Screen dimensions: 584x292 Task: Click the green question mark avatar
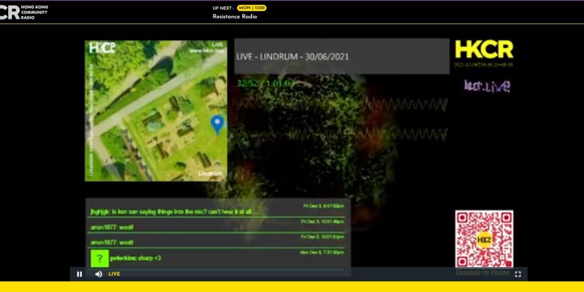(x=99, y=258)
